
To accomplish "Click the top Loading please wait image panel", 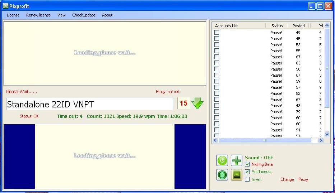I will [105, 53].
